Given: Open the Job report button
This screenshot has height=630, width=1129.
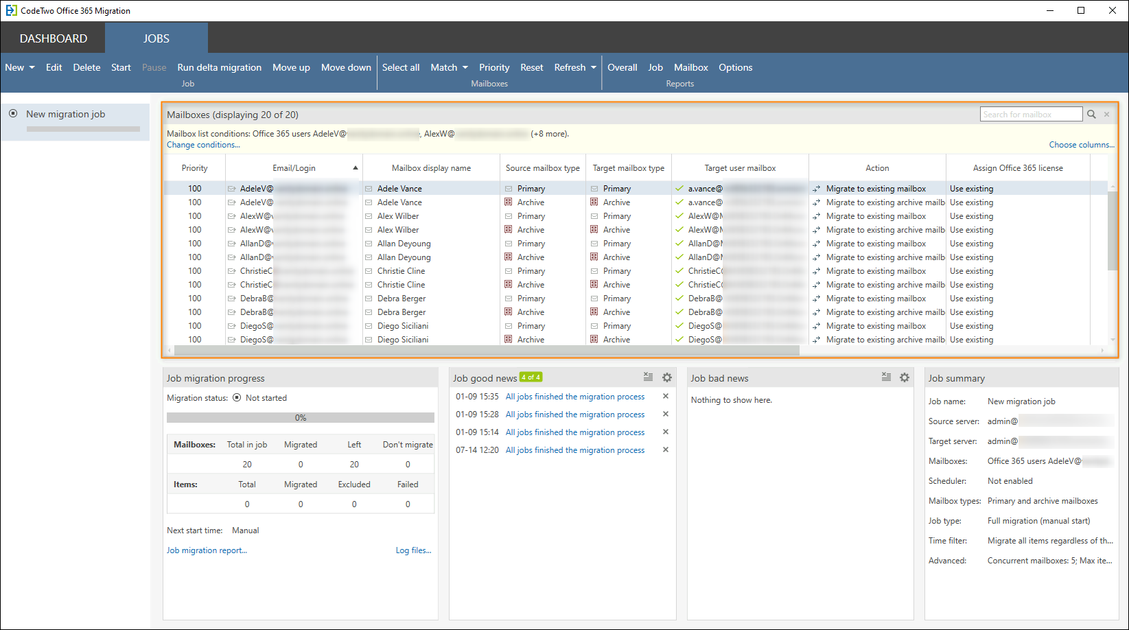Looking at the screenshot, I should [655, 67].
